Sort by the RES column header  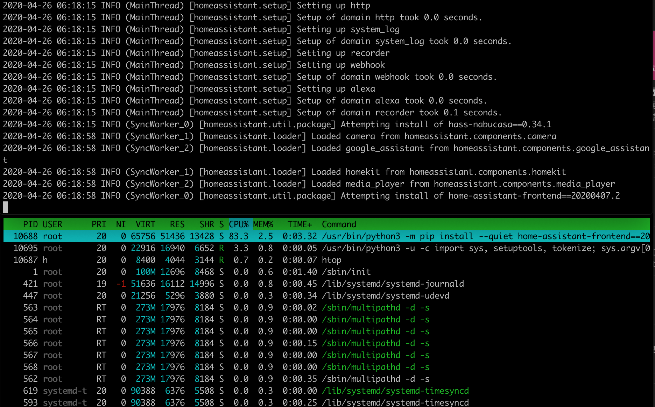(177, 224)
